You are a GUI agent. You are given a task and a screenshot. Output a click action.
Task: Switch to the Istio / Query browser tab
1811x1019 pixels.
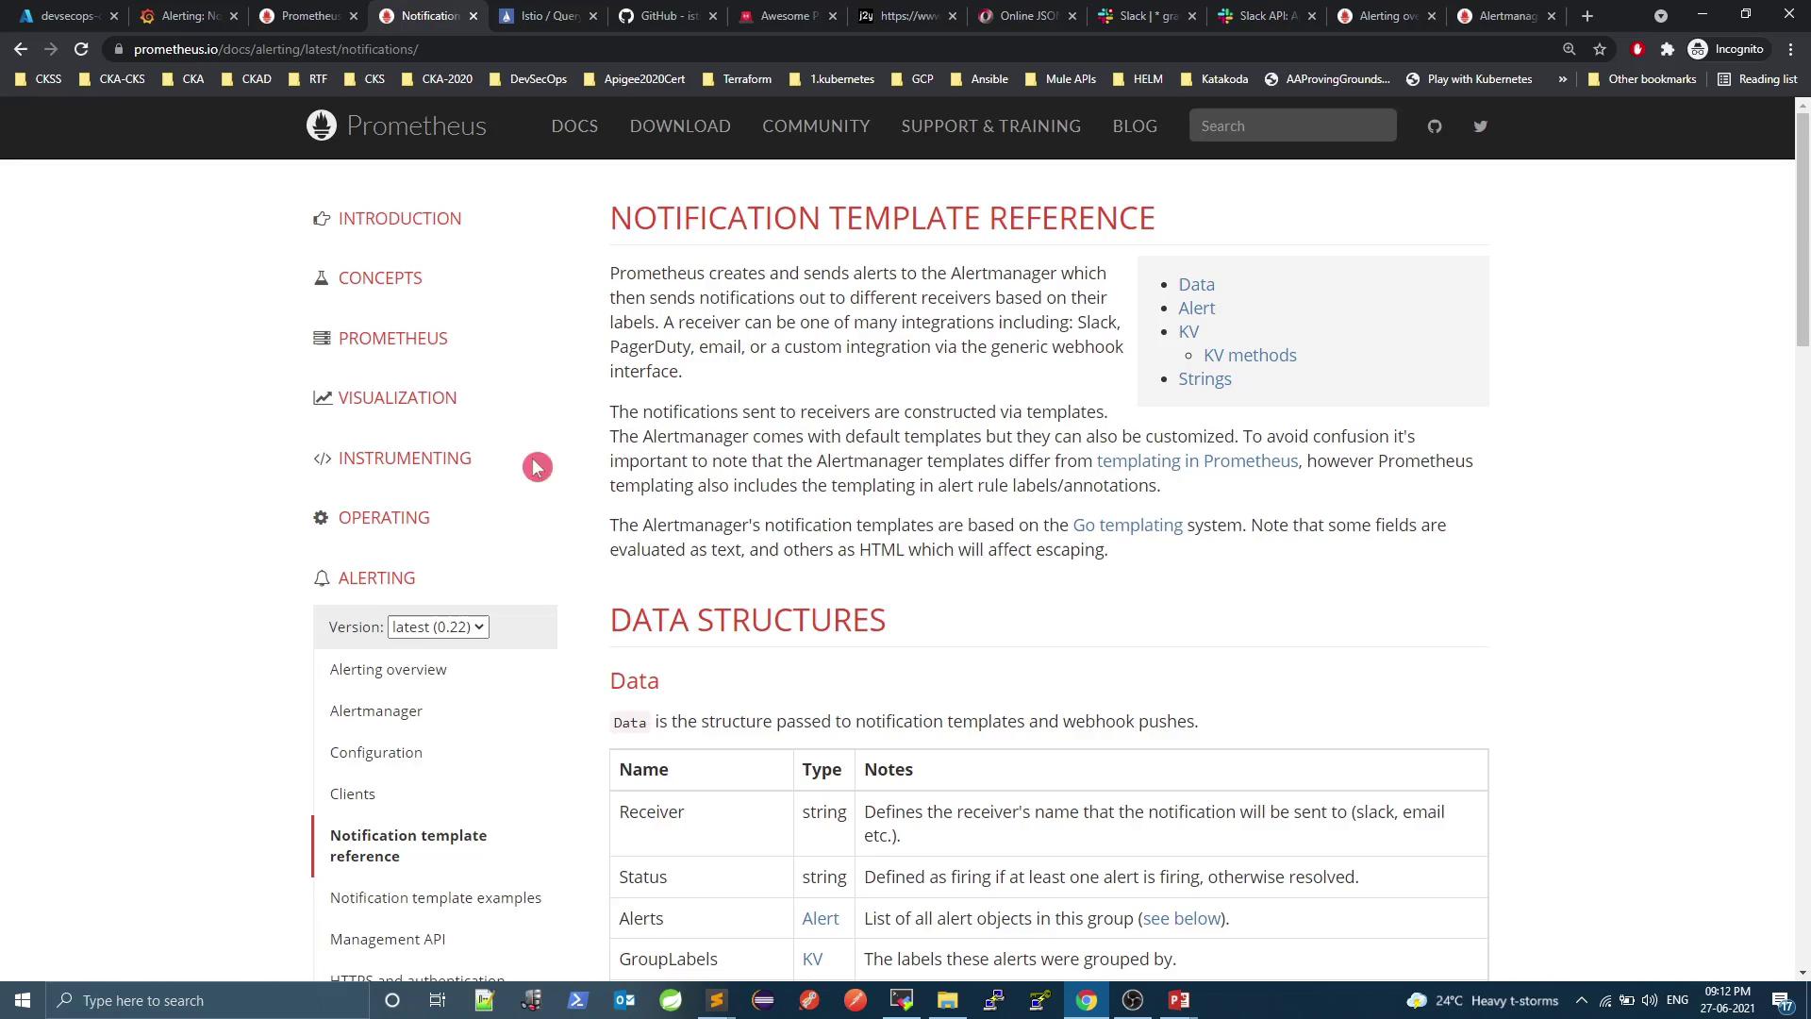[x=549, y=16]
